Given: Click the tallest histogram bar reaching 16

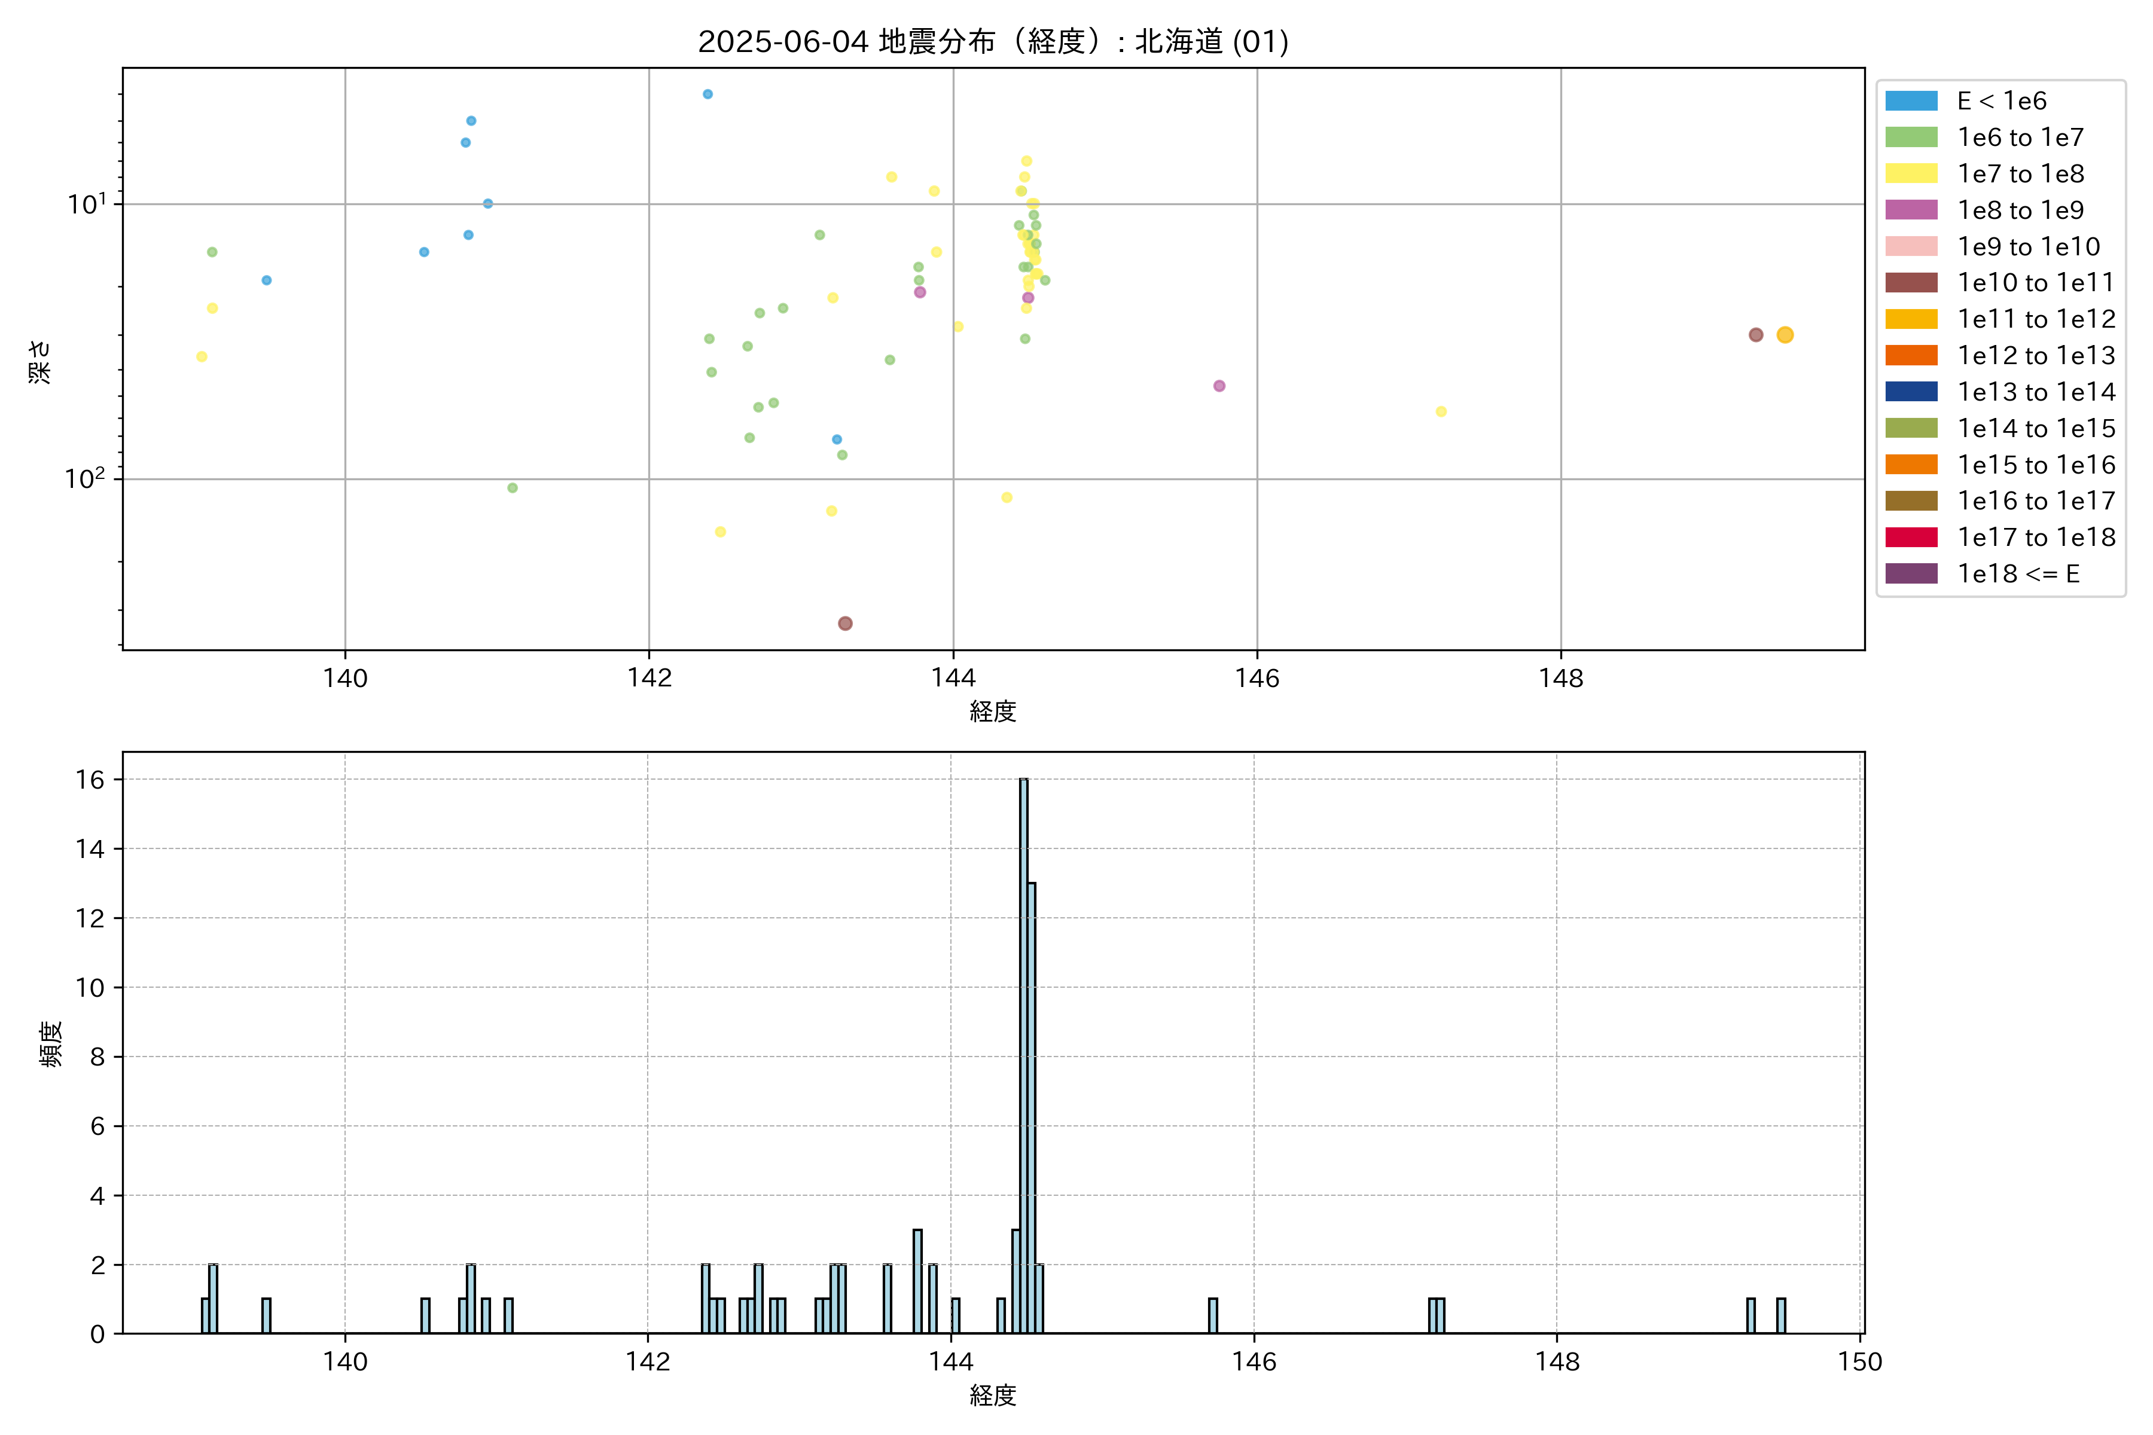Looking at the screenshot, I should point(1023,1052).
